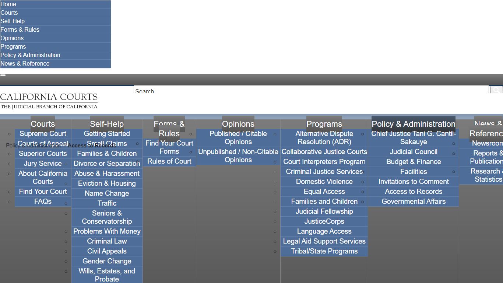Select Families and Children in the Programs menu
503x283 pixels.
(x=324, y=202)
